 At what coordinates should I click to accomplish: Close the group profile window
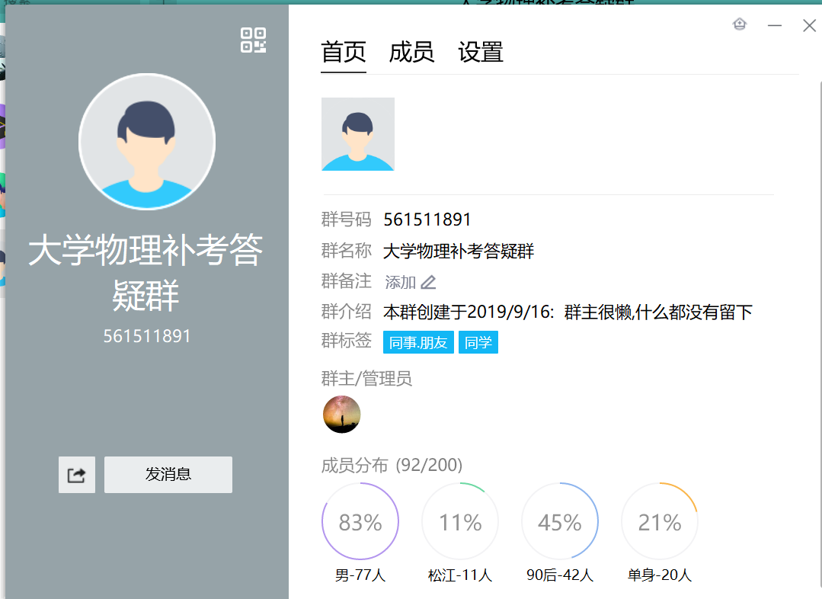pyautogui.click(x=809, y=26)
